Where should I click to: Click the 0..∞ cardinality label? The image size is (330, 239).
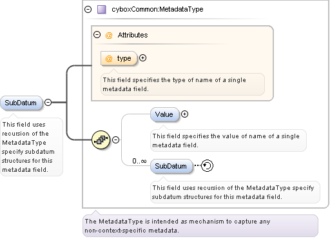139,161
